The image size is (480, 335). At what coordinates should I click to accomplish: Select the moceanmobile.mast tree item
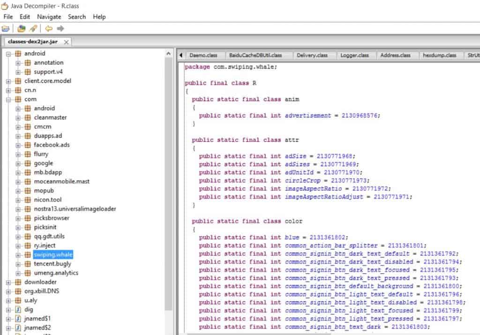[x=61, y=182]
